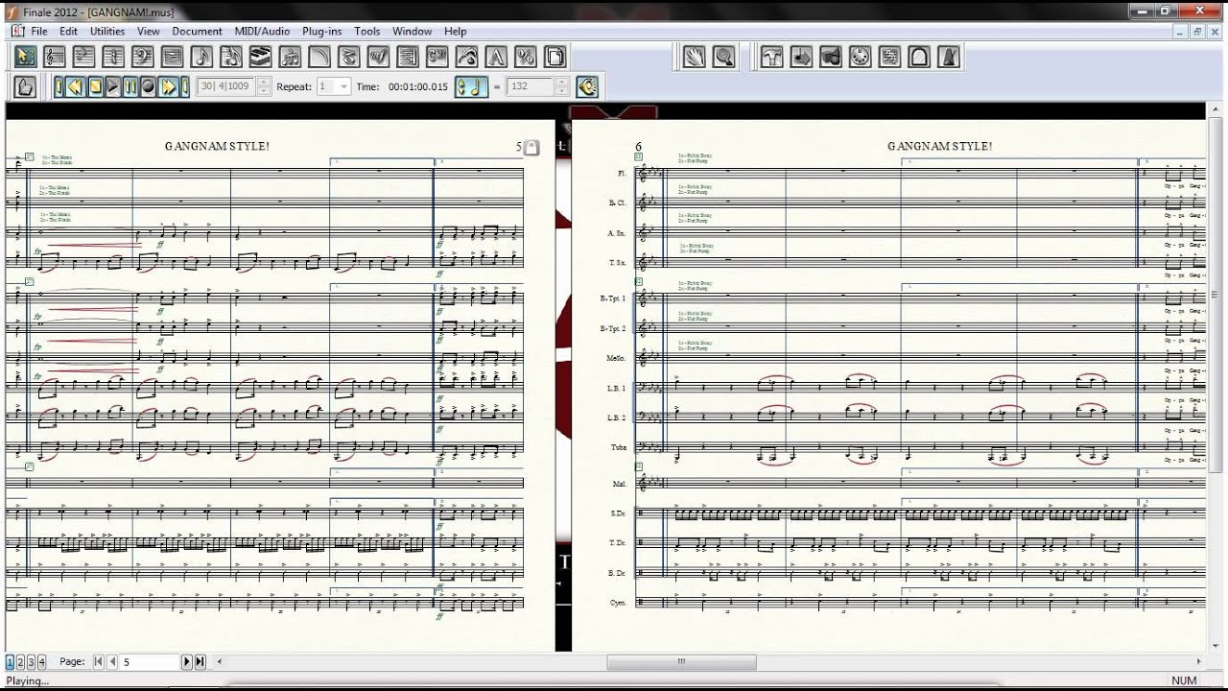1228x691 pixels.
Task: Select the Chord tool
Action: 437,57
